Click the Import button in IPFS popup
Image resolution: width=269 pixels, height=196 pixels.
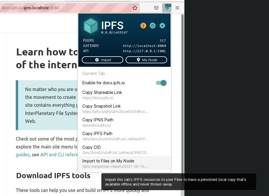coord(103,60)
